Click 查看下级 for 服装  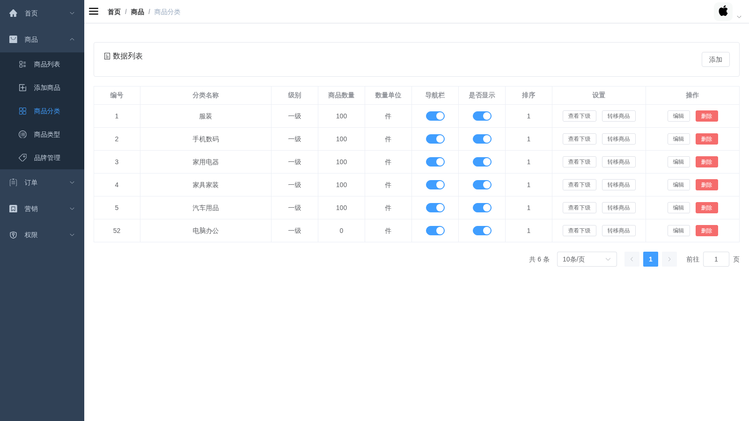click(x=580, y=116)
